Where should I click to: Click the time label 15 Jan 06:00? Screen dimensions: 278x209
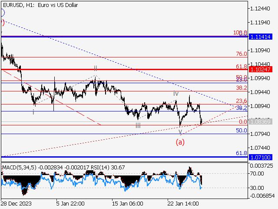click(x=127, y=203)
